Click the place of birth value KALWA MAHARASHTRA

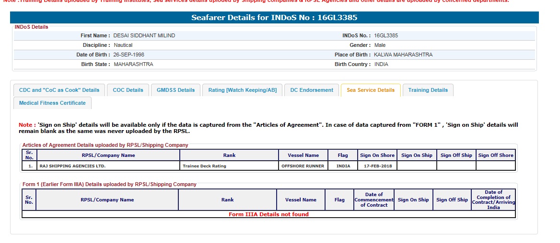click(403, 55)
